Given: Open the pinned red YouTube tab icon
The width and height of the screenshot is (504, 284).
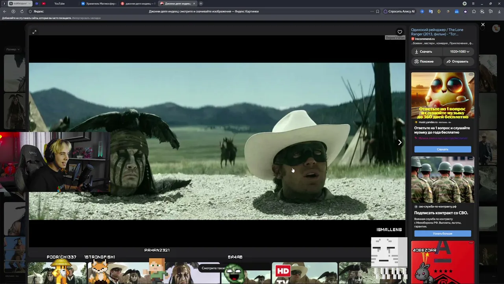Looking at the screenshot, I should tap(44, 4).
